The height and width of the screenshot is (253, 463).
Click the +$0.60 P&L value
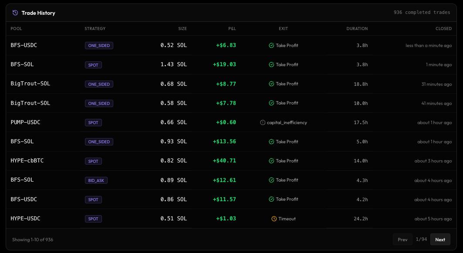[x=226, y=122]
